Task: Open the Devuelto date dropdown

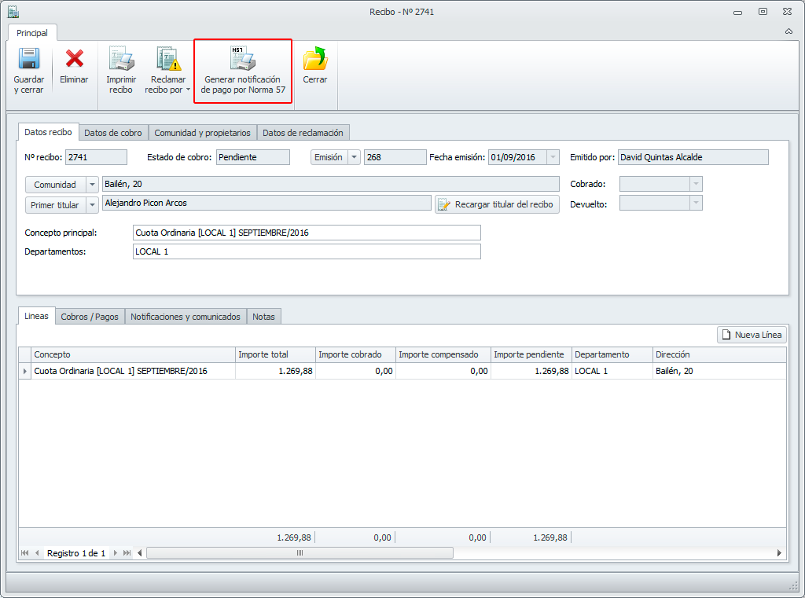Action: click(696, 204)
